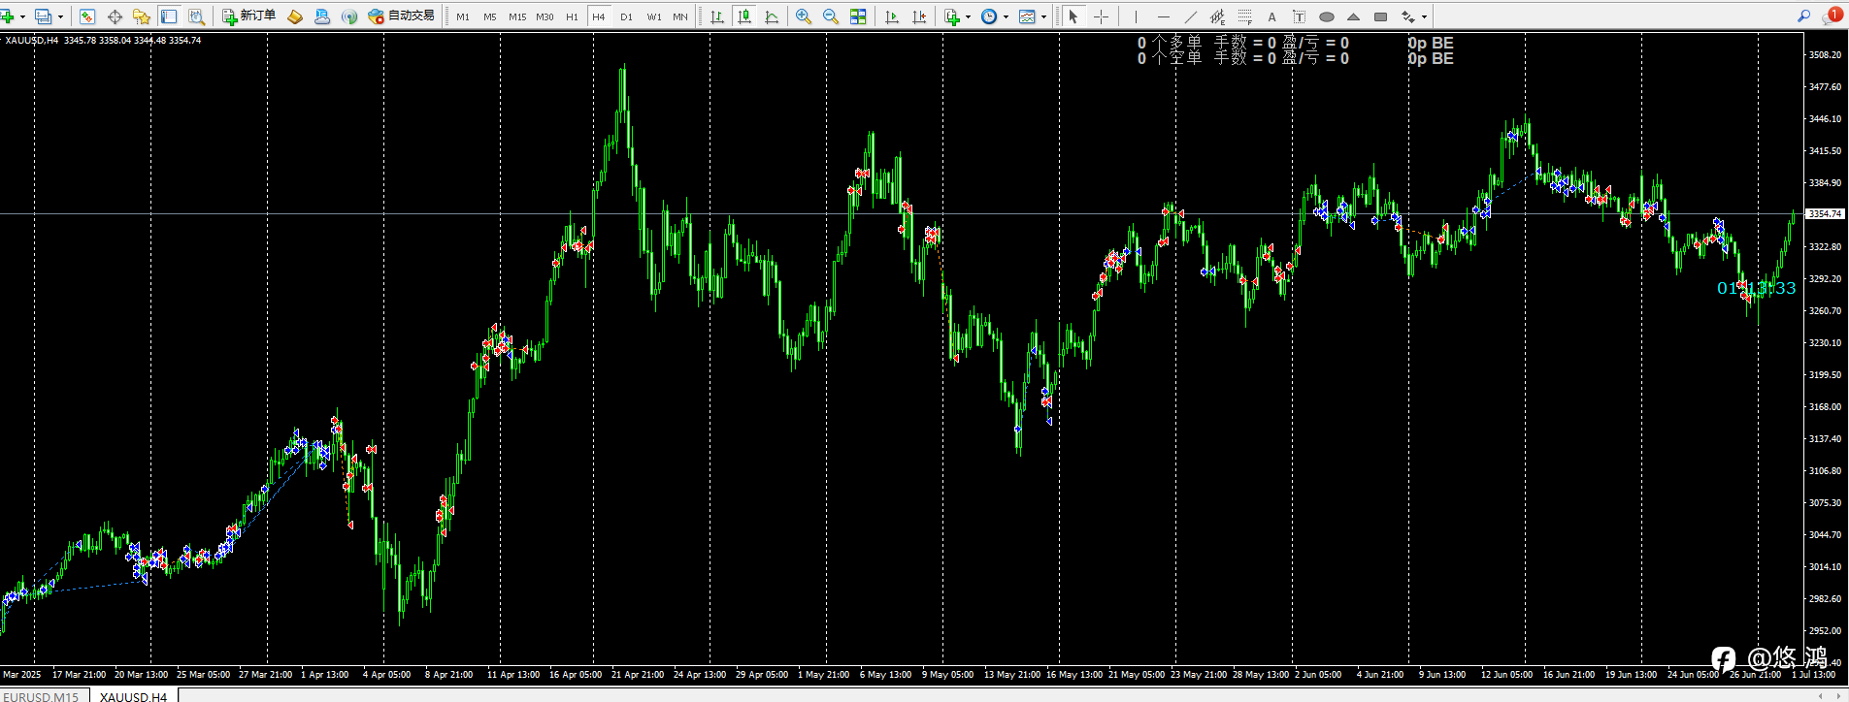
Task: Expand the periodicity clock dropdown arrow
Action: 1006,16
